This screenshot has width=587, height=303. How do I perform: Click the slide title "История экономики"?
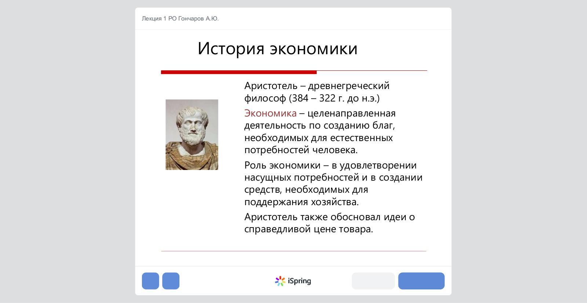(277, 48)
